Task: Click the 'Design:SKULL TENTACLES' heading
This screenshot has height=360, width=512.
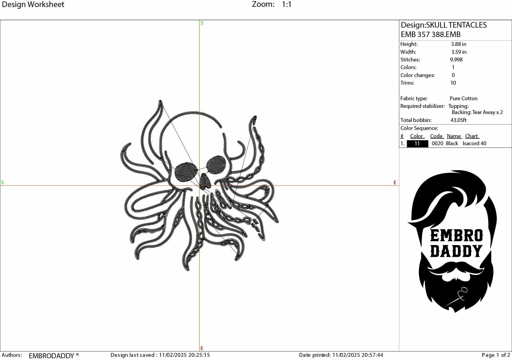Action: (x=443, y=25)
